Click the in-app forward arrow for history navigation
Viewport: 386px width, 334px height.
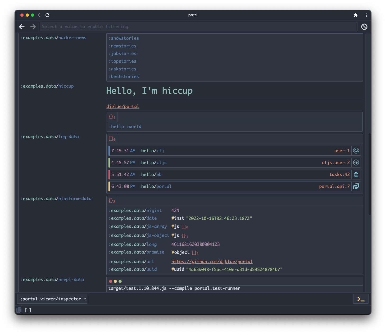[33, 26]
